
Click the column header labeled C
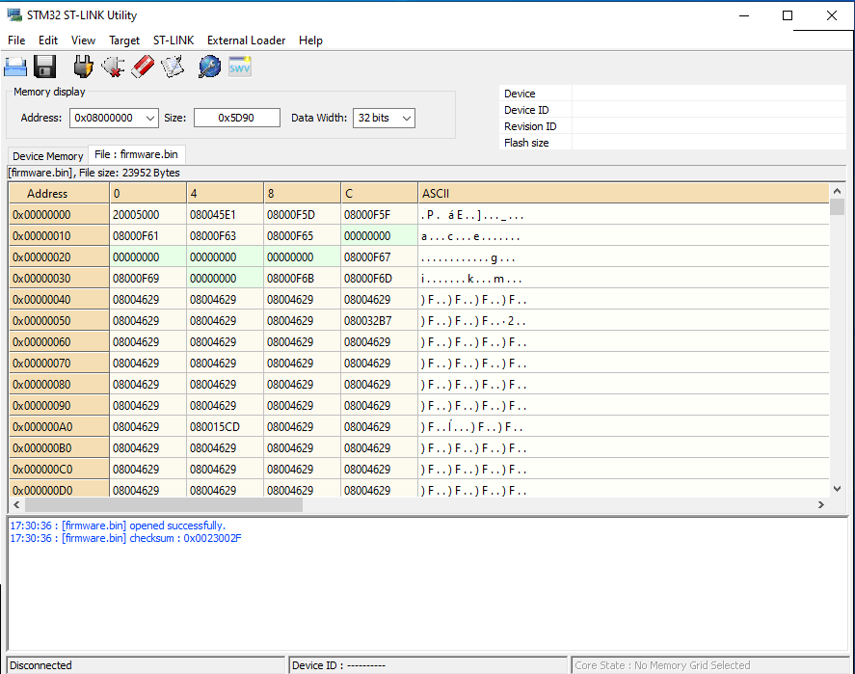(x=379, y=194)
